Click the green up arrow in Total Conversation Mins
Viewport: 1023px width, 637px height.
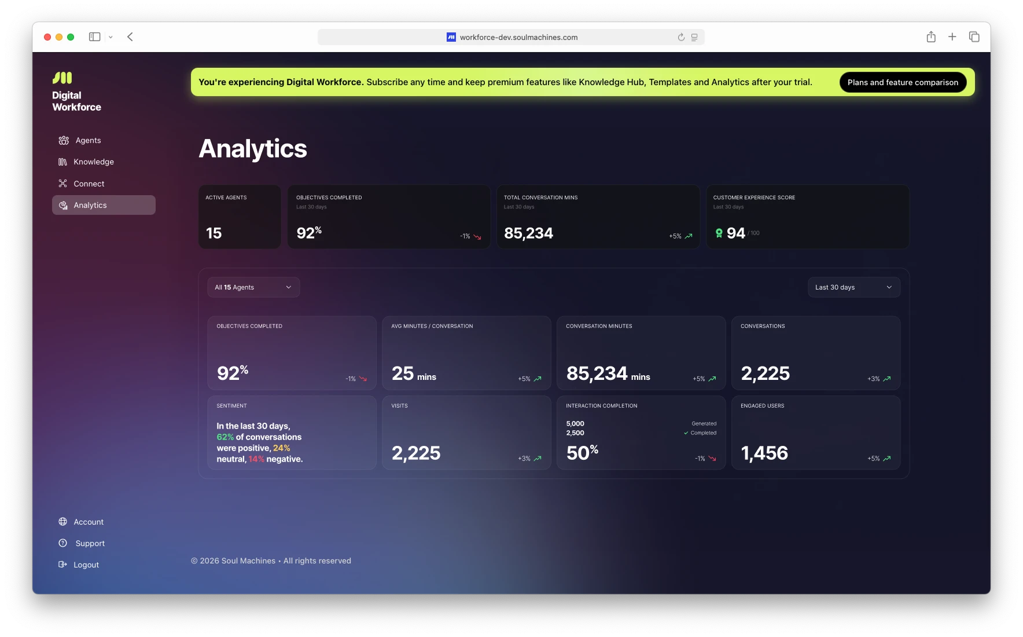point(689,236)
